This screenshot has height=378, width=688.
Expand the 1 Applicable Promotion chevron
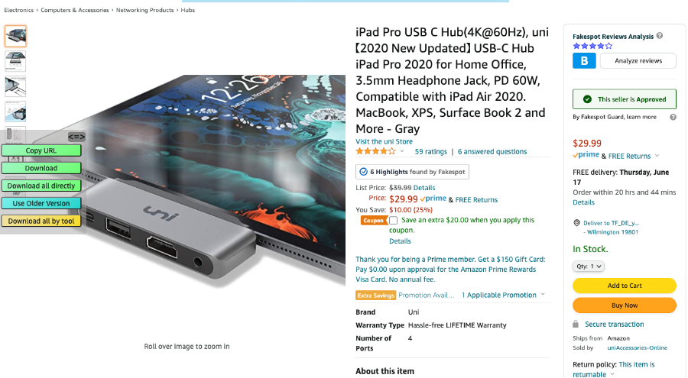pyautogui.click(x=543, y=295)
